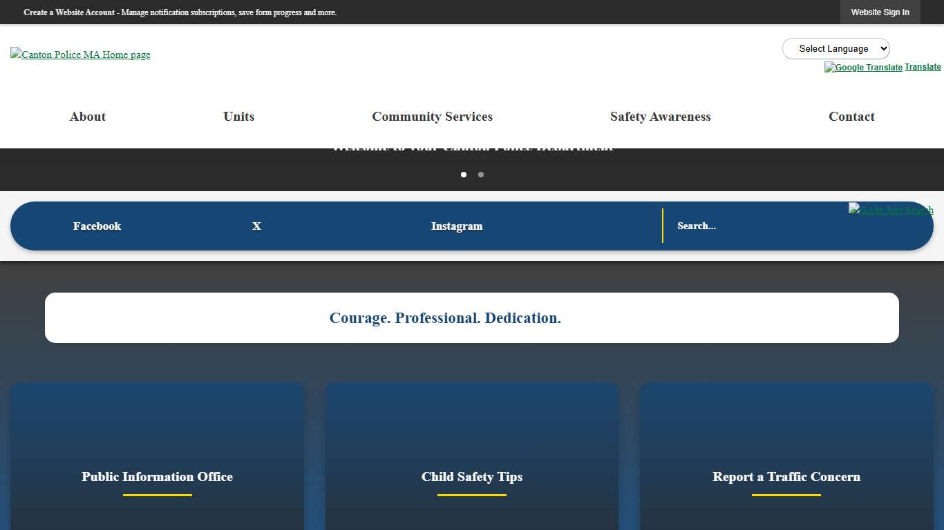Image resolution: width=944 pixels, height=530 pixels.
Task: Expand the Community Services menu
Action: click(432, 117)
